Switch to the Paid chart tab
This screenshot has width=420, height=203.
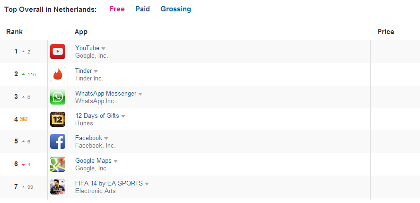[142, 9]
